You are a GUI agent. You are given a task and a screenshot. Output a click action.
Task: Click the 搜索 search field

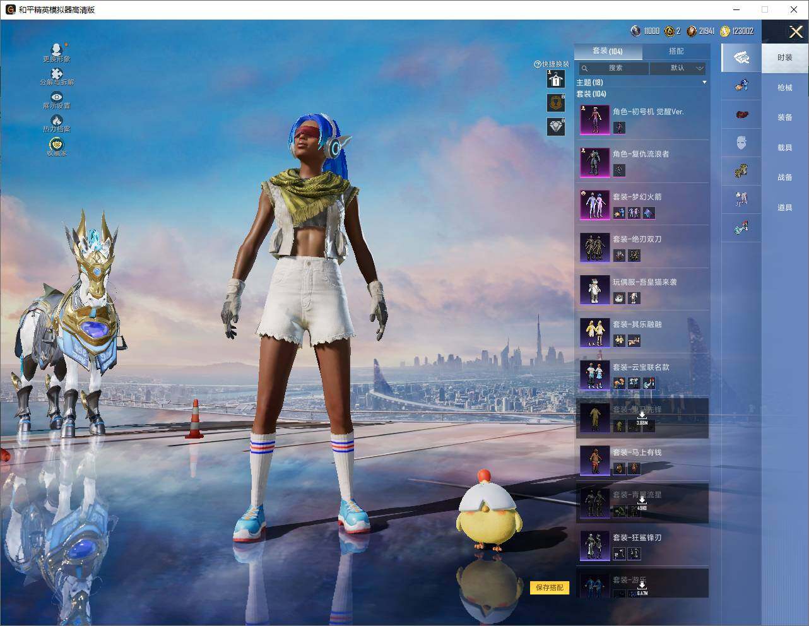pyautogui.click(x=614, y=68)
